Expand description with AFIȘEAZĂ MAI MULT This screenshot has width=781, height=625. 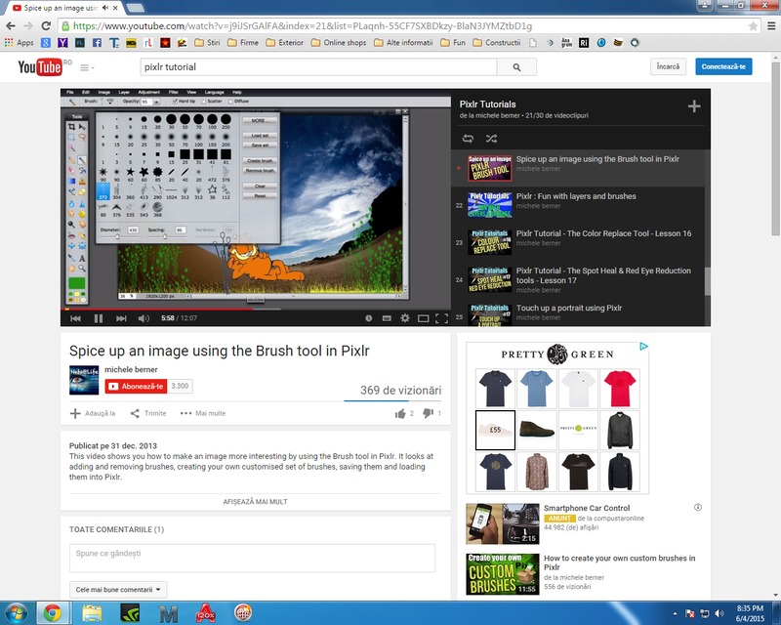(x=255, y=502)
